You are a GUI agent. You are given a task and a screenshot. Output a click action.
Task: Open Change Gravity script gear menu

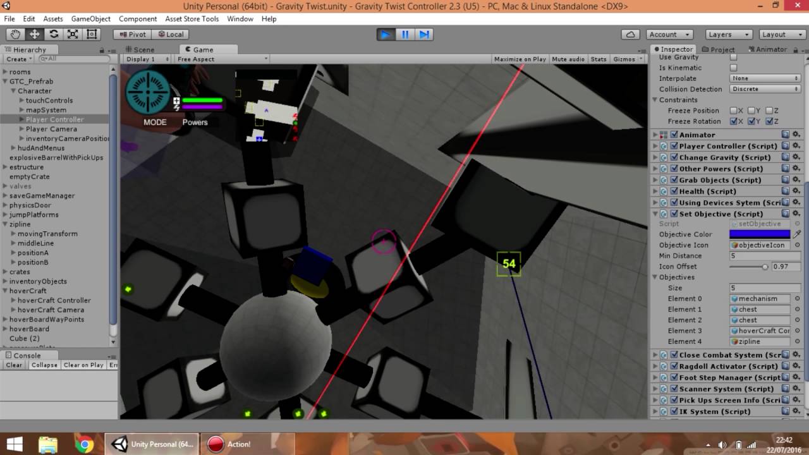pyautogui.click(x=796, y=157)
